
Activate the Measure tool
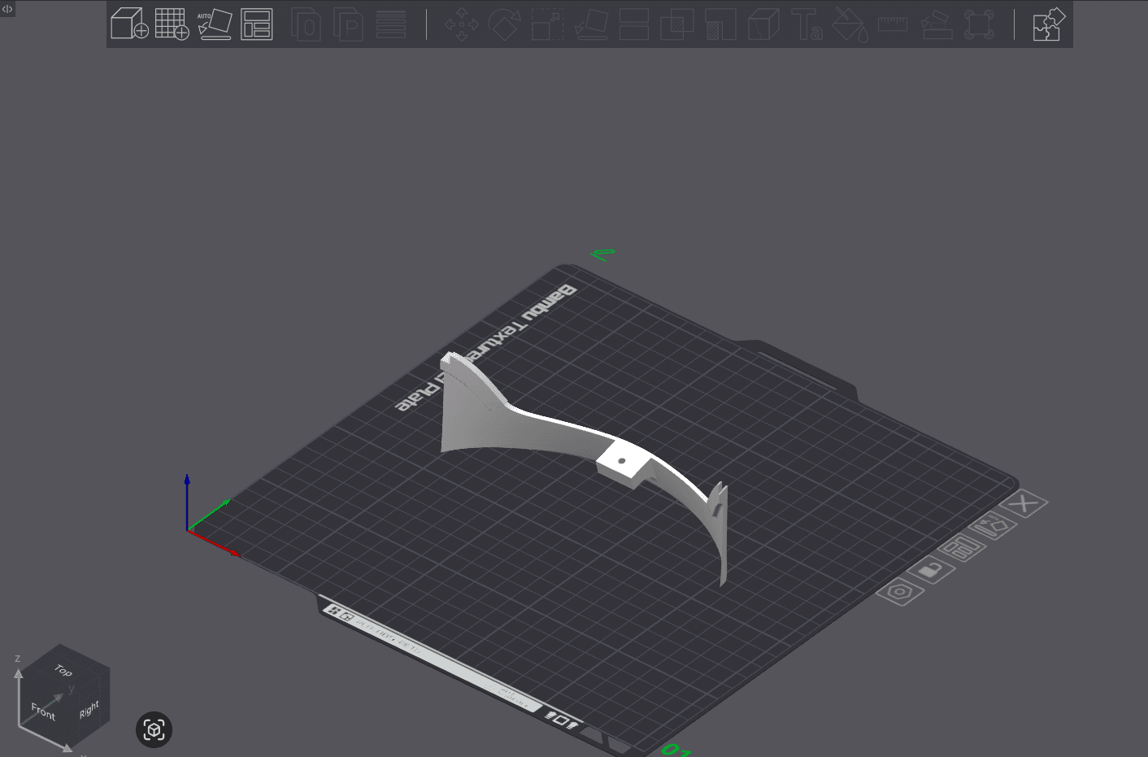[x=892, y=24]
